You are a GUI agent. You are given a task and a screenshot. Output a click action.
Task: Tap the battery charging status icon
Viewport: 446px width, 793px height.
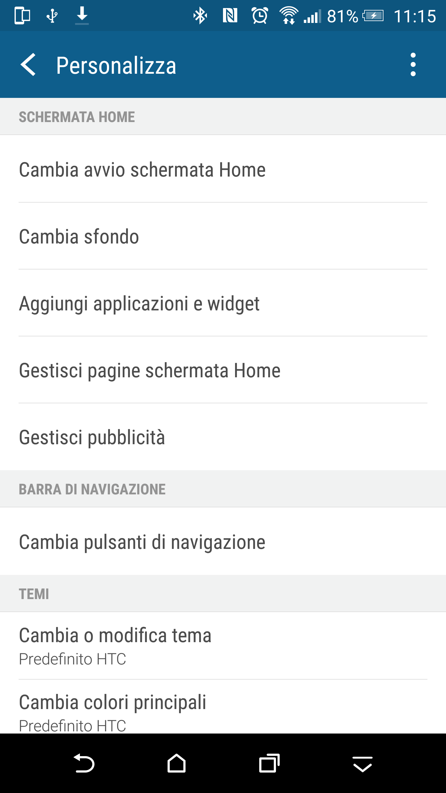[373, 15]
